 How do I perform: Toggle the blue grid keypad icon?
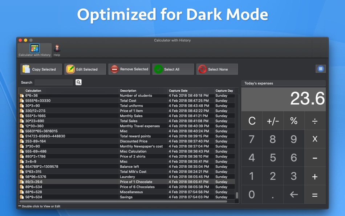tap(321, 69)
